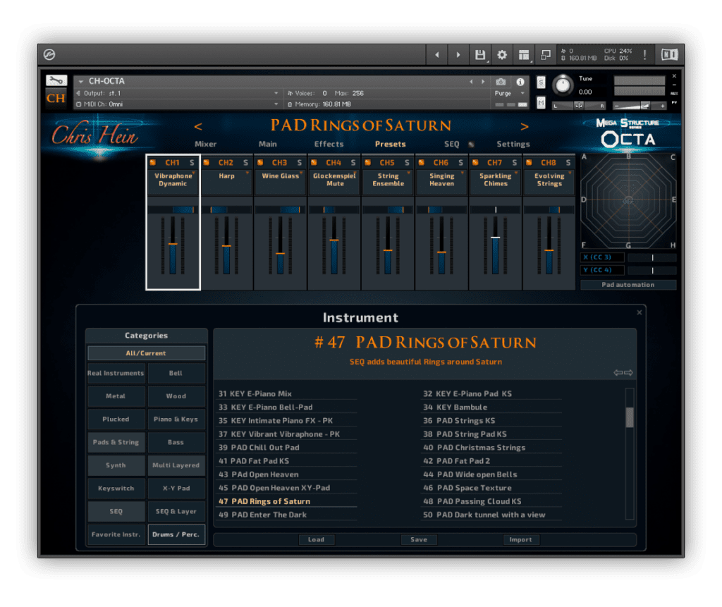The image size is (722, 607).
Task: Toggle CH7 channel on/off orange button
Action: click(x=476, y=163)
